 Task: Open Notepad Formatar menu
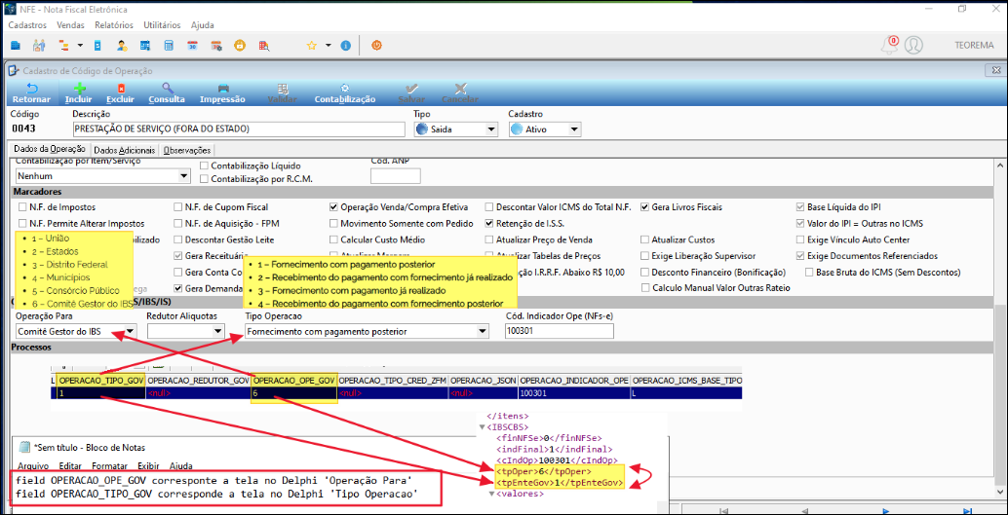pyautogui.click(x=109, y=465)
